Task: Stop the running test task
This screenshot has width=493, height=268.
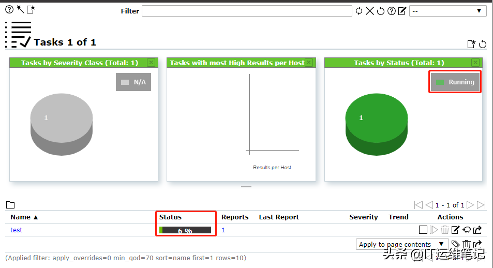Action: point(423,230)
